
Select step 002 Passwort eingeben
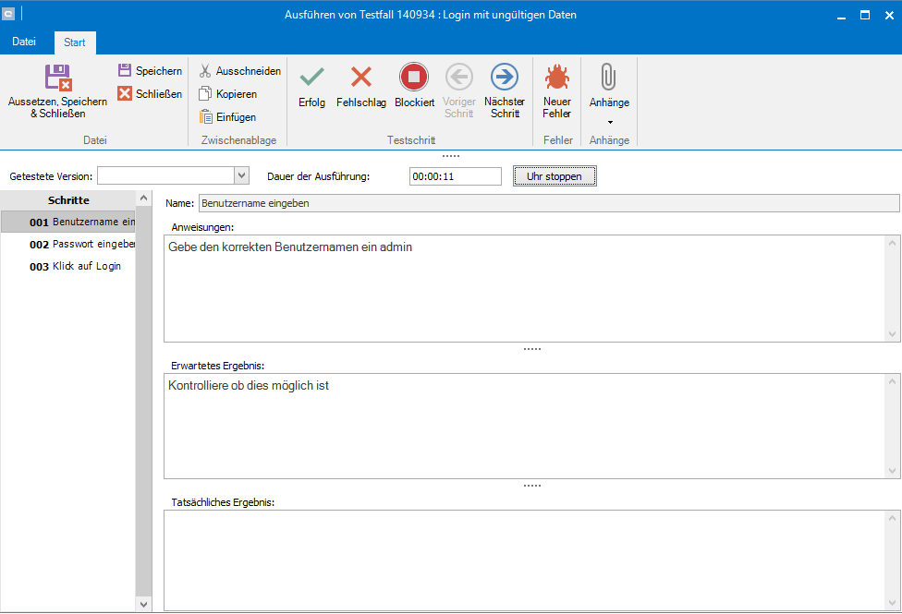click(81, 245)
